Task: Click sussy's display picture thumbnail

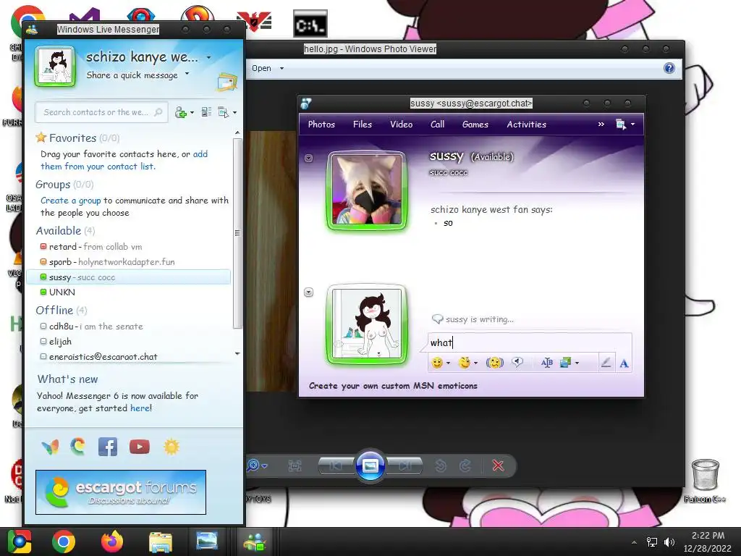Action: click(x=367, y=189)
